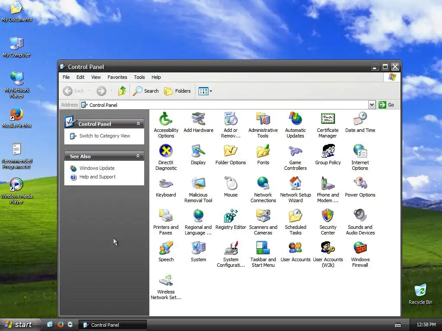Select the User Accounts icon
The width and height of the screenshot is (442, 331).
pyautogui.click(x=295, y=252)
